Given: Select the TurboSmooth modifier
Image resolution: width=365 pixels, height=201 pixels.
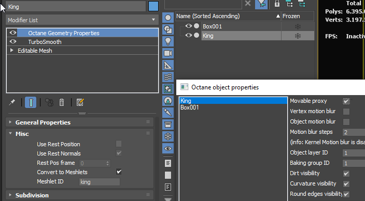Looking at the screenshot, I should [x=45, y=42].
